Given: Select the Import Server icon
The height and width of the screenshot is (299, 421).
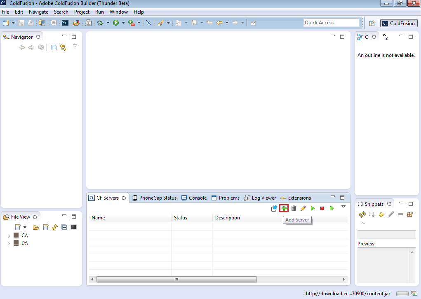Looking at the screenshot, I should tap(274, 208).
